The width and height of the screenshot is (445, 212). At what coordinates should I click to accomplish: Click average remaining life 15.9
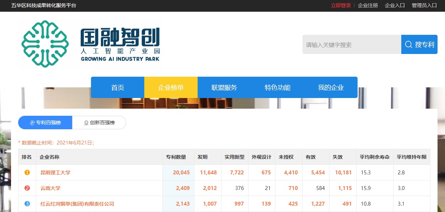click(366, 188)
